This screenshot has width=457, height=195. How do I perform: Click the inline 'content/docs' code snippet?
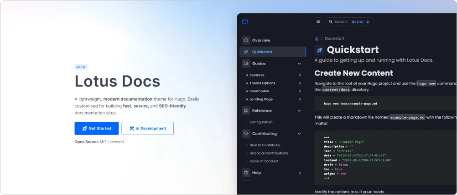[x=336, y=90]
